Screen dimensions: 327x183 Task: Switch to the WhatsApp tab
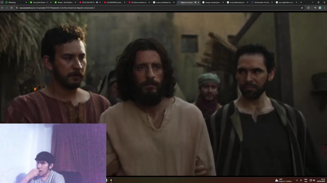16,2
